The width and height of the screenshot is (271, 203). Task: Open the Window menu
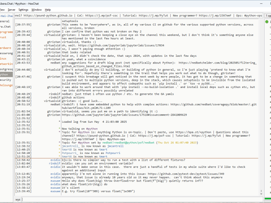coord(37,9)
